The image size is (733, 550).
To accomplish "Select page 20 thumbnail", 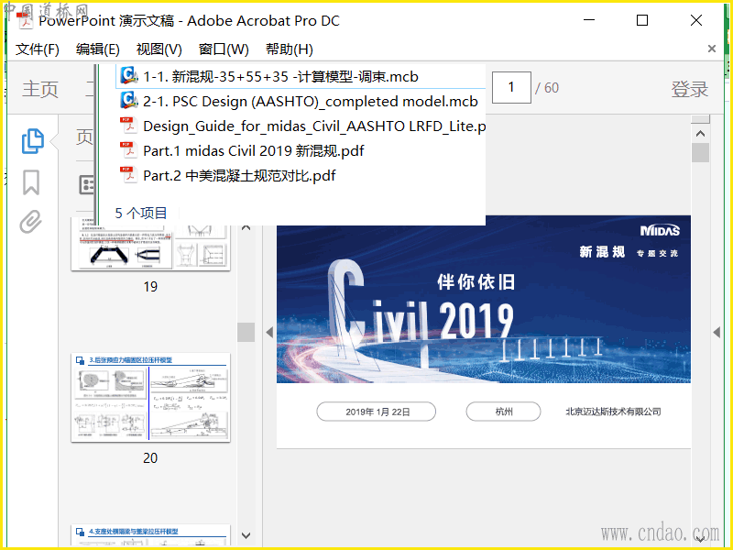I will tap(150, 398).
